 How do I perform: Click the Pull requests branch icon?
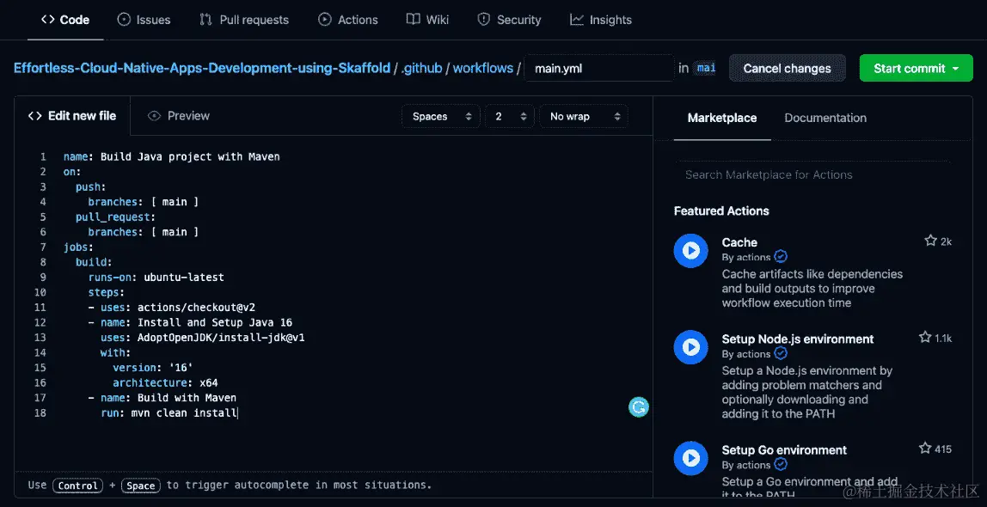[x=205, y=20]
